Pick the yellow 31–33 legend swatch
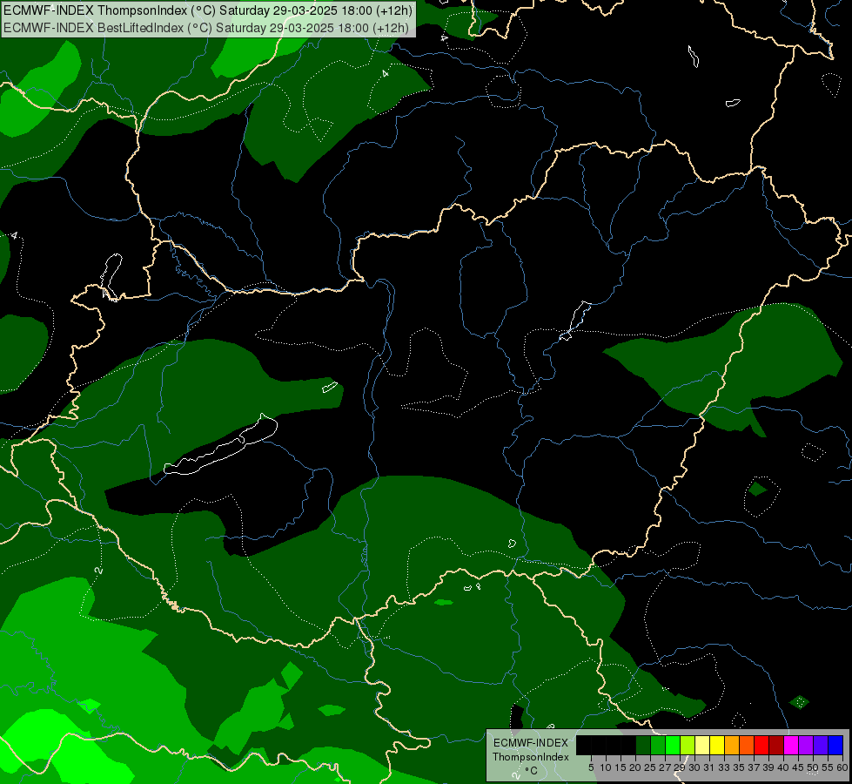 pyautogui.click(x=717, y=745)
